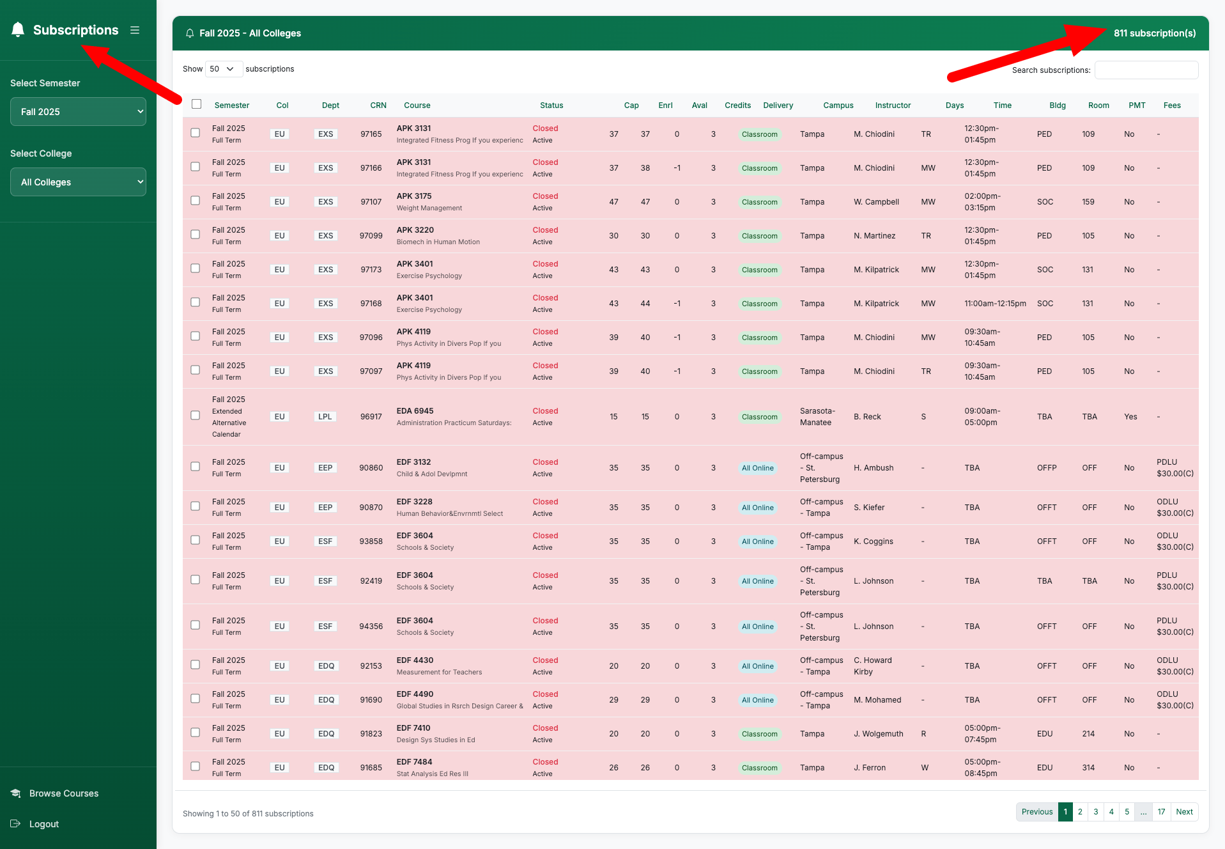Click 'EDF 3604' in CRN 93858 row
The image size is (1225, 849).
[x=415, y=536]
